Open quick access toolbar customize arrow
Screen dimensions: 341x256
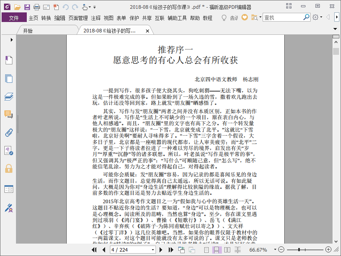[95, 7]
